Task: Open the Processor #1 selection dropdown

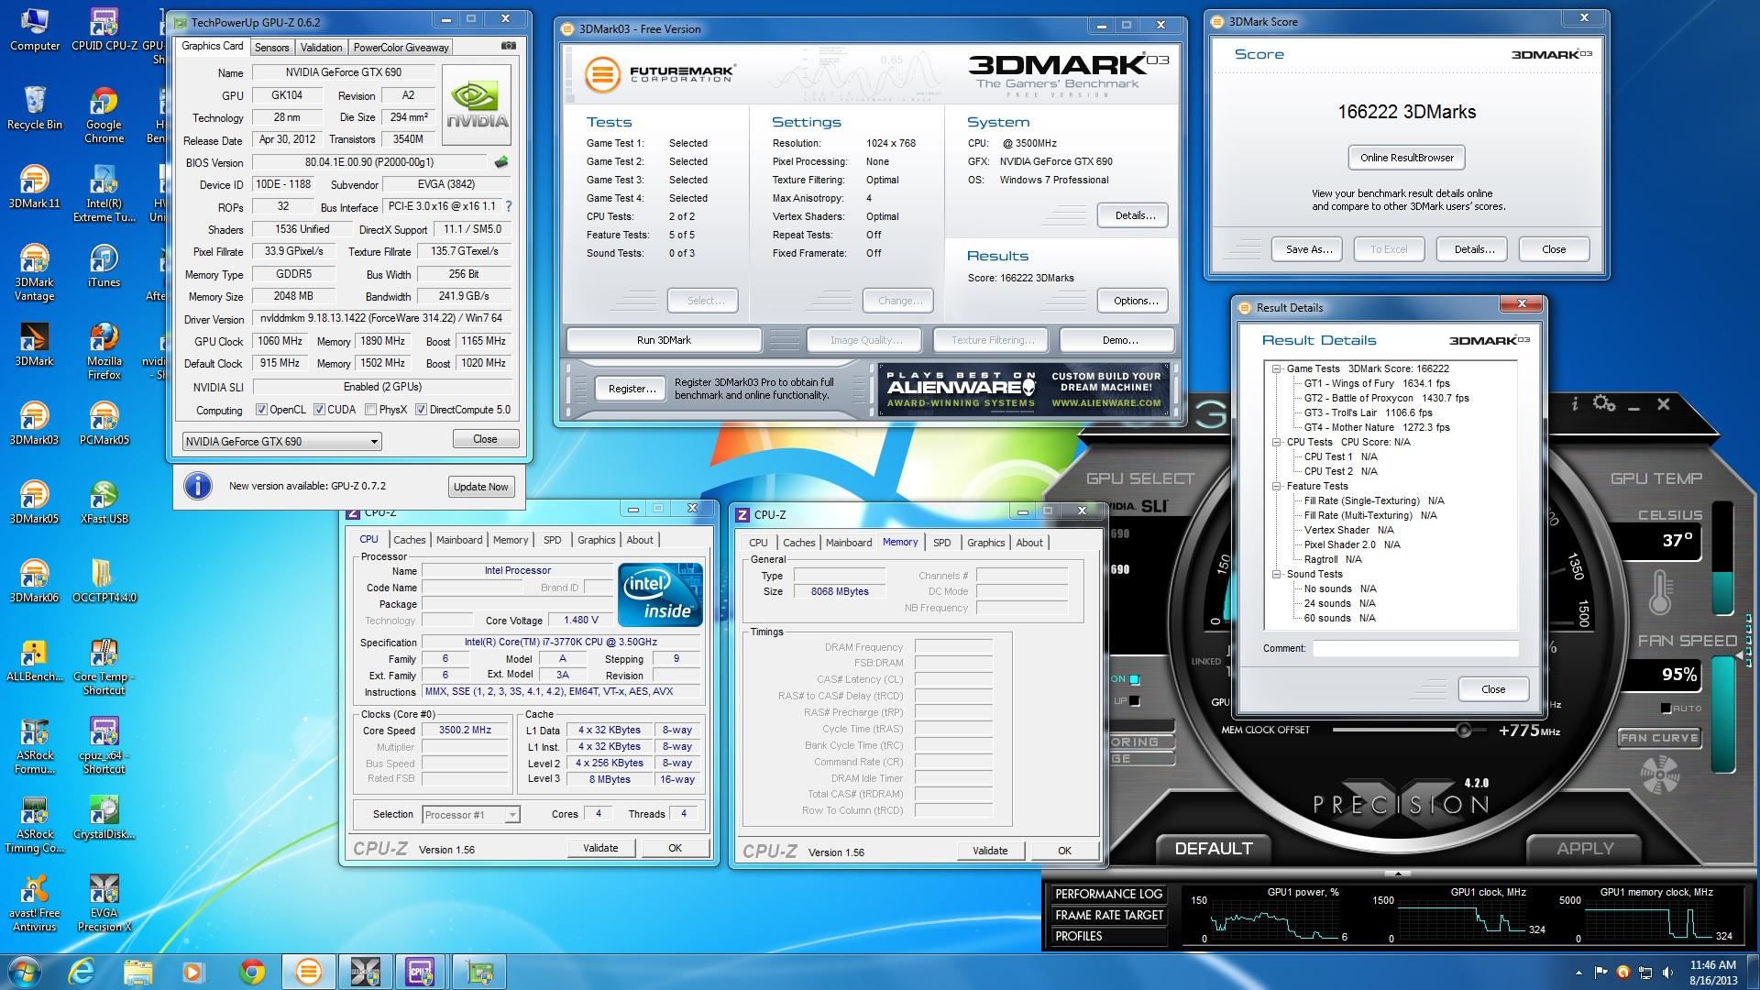Action: coord(471,814)
